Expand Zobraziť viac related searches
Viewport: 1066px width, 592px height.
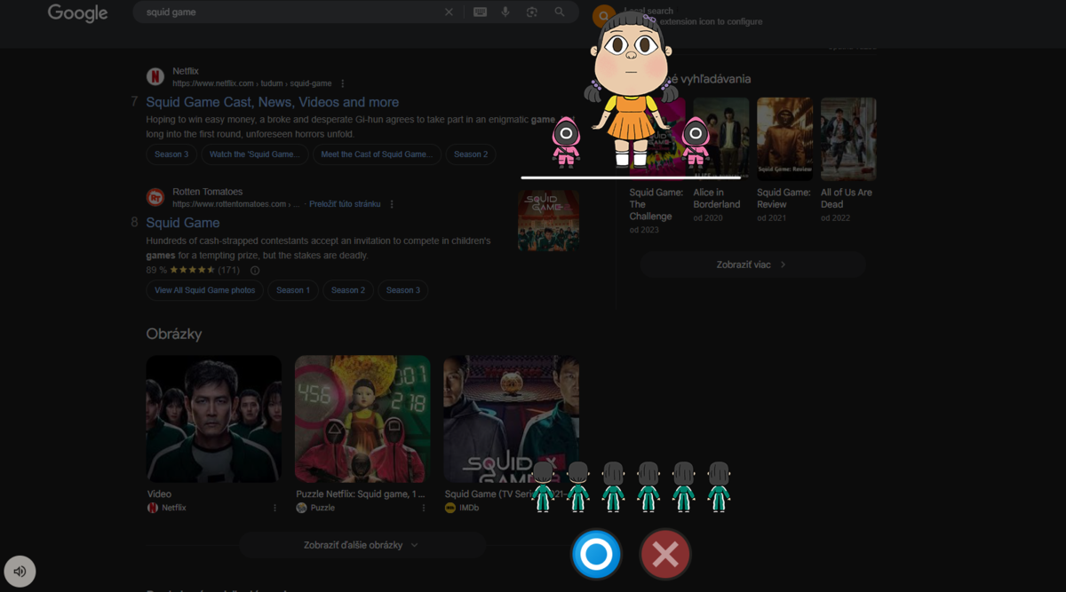pyautogui.click(x=752, y=264)
